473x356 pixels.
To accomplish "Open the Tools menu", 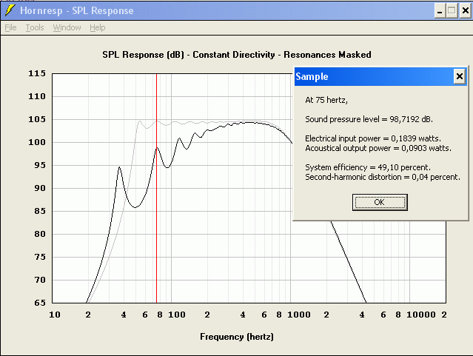I will point(35,28).
